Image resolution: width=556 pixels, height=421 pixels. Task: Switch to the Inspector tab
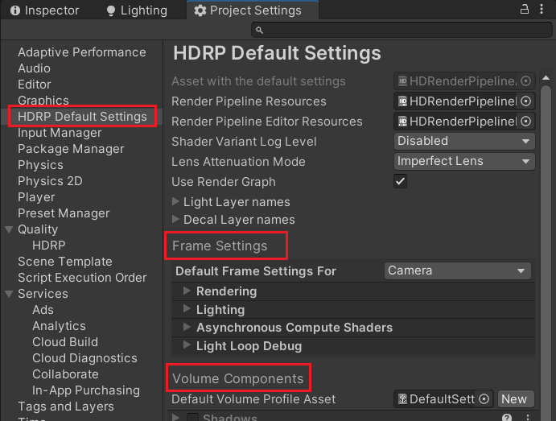tap(45, 10)
